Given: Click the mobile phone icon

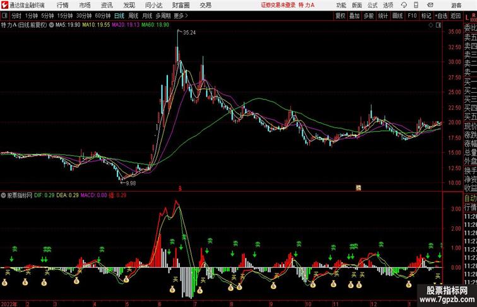Looking at the screenshot, I should [x=416, y=5].
